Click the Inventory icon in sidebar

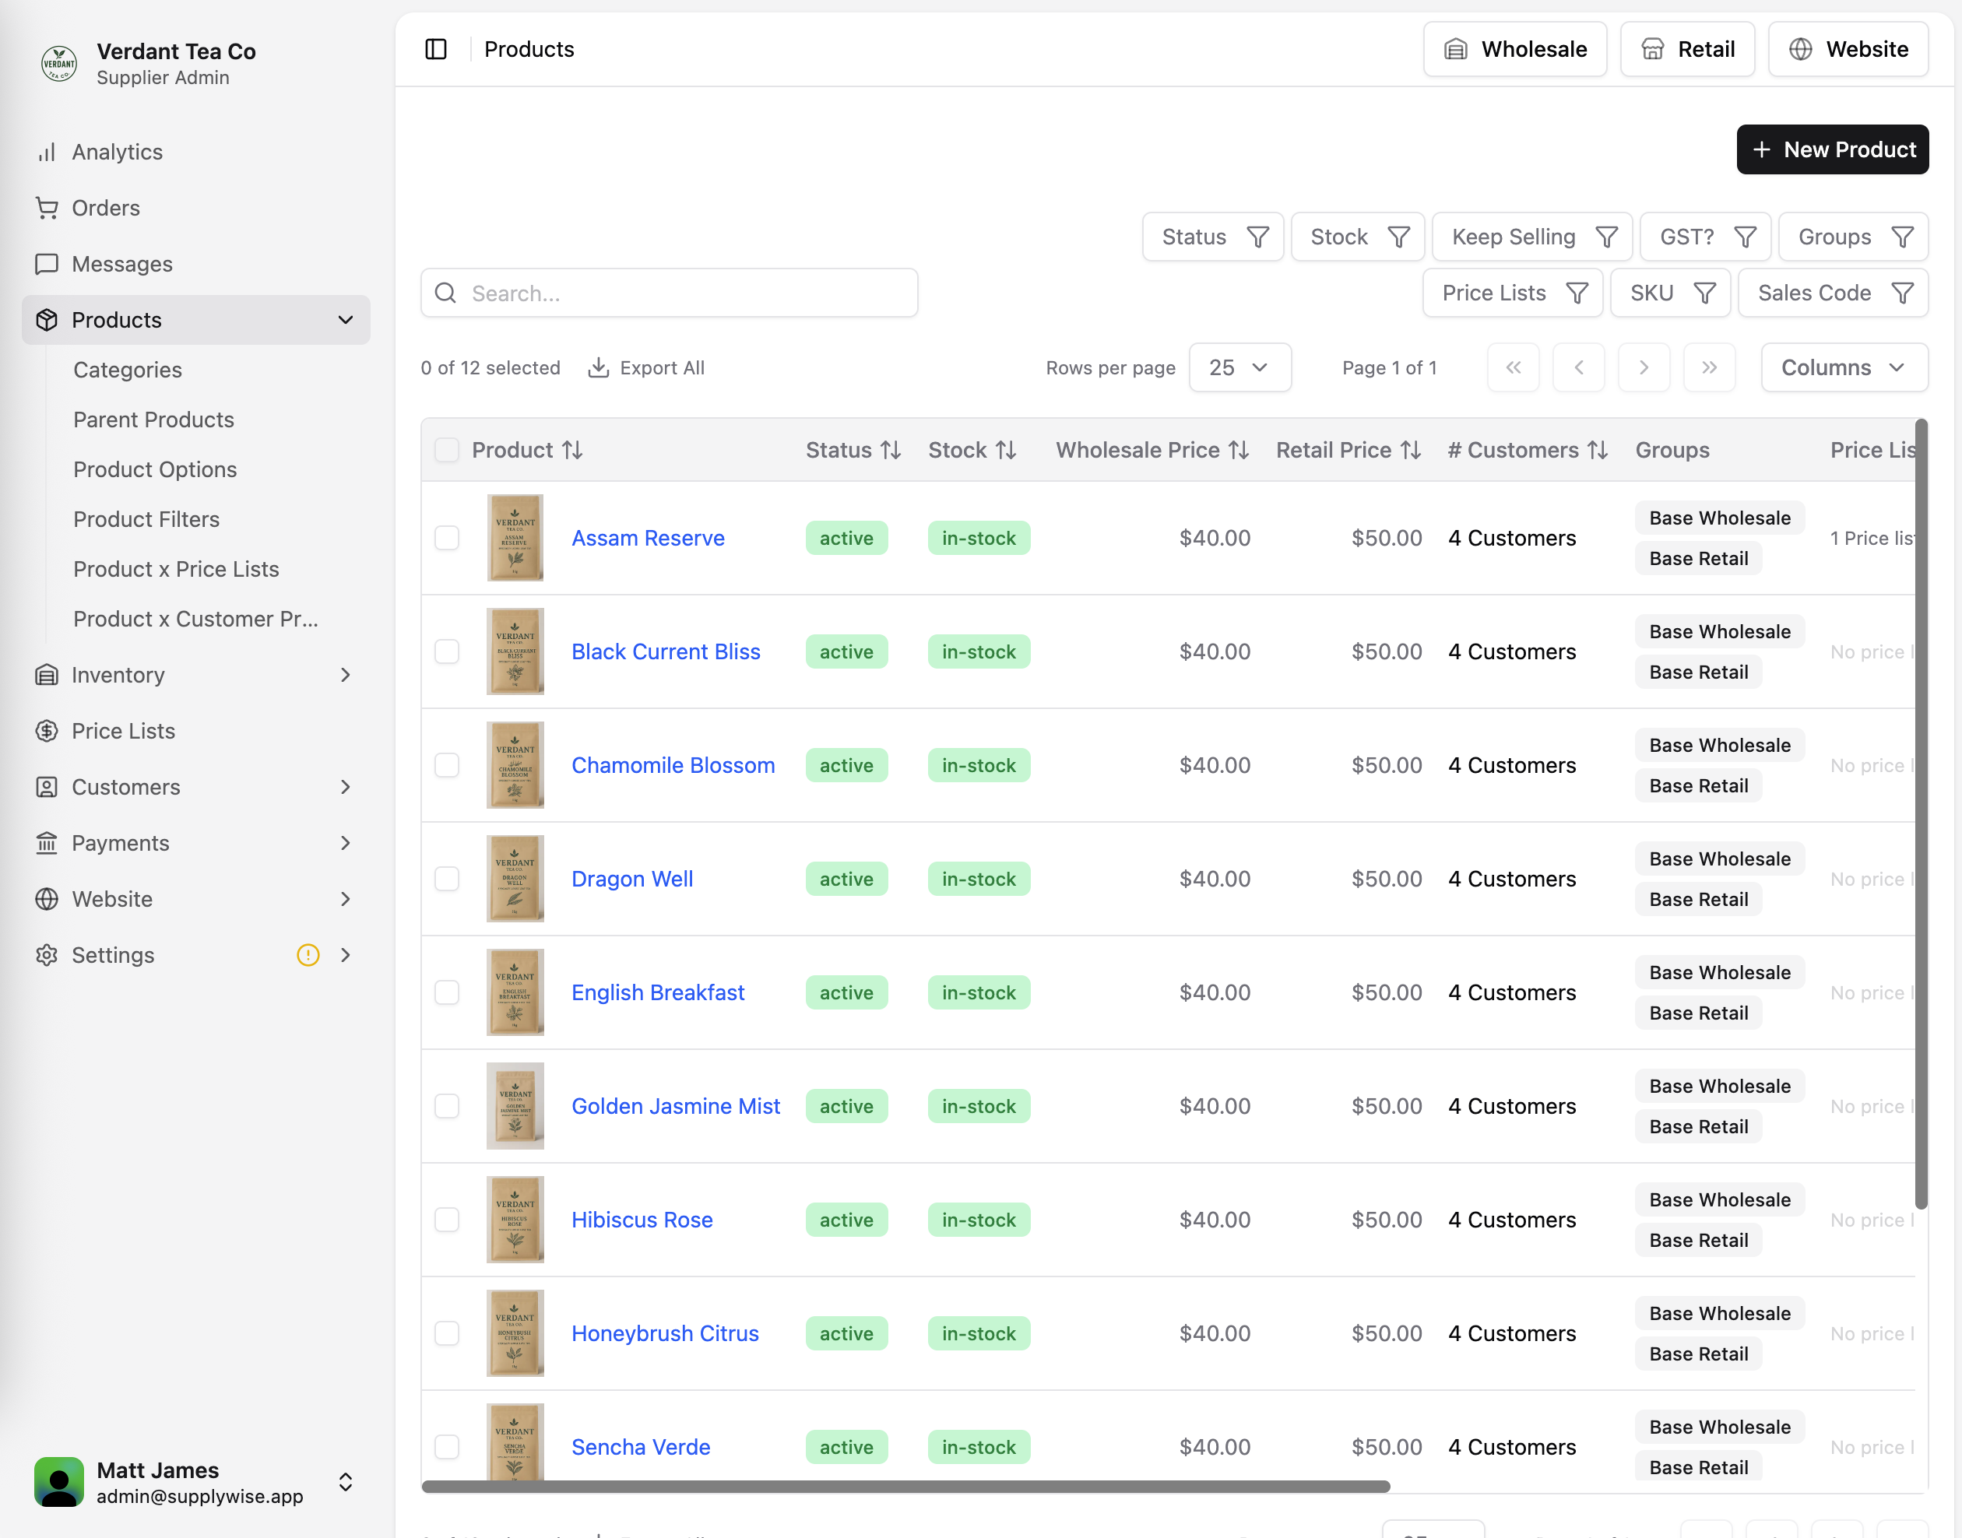coord(47,675)
